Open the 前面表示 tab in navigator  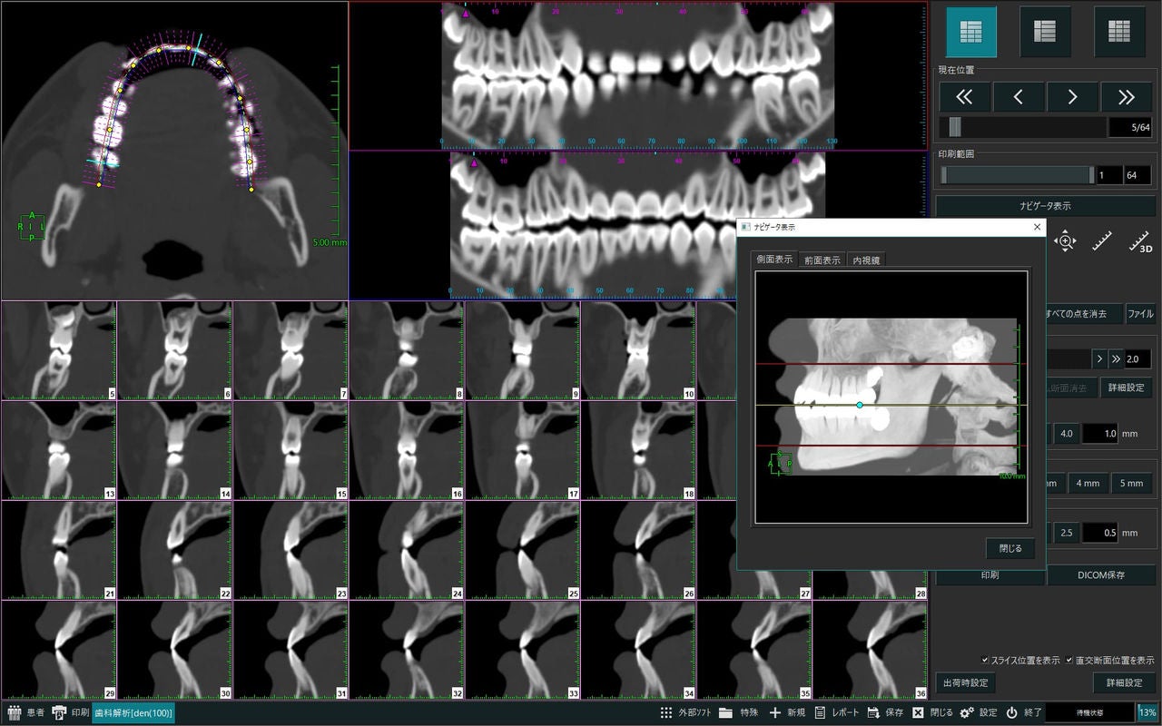pos(822,260)
